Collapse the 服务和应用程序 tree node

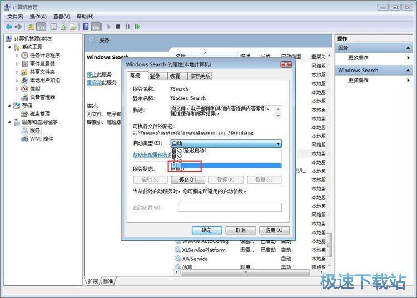pos(9,122)
